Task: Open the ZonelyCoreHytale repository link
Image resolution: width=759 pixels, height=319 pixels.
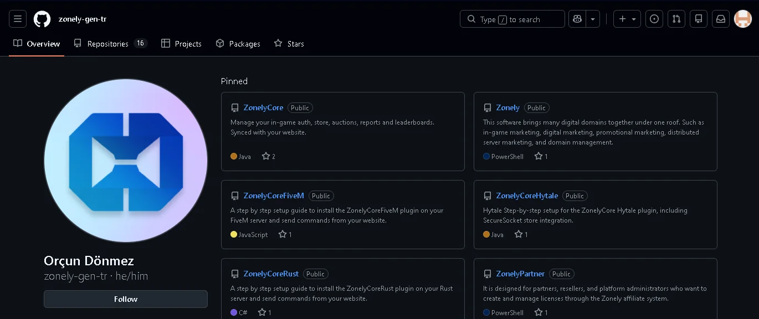Action: click(x=527, y=196)
